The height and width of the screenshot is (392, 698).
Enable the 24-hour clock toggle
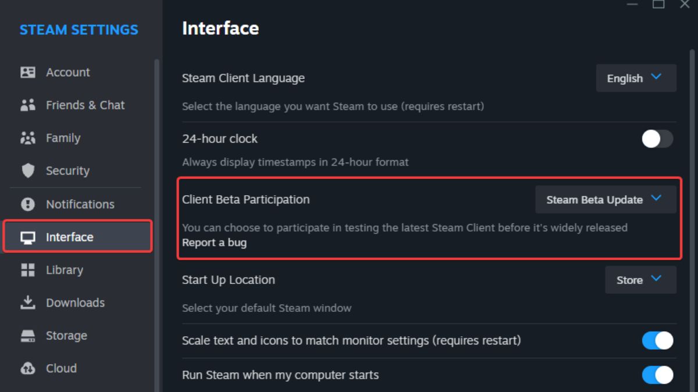coord(657,138)
